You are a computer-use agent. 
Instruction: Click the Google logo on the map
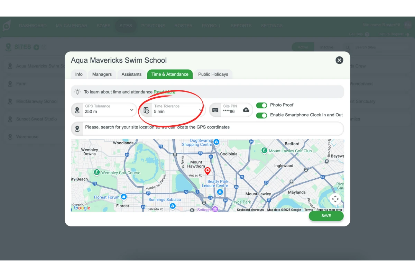click(82, 208)
